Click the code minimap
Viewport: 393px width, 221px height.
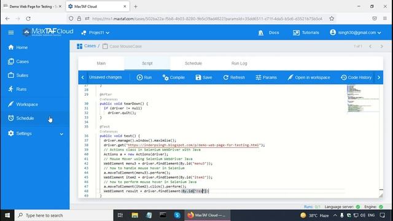point(363,99)
